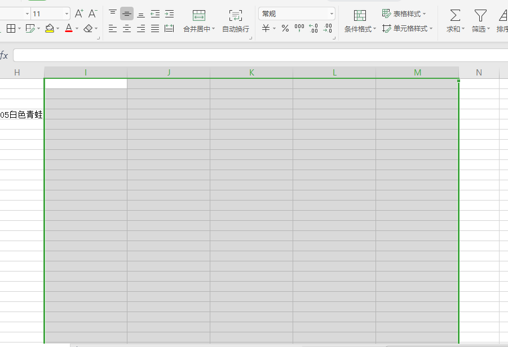The height and width of the screenshot is (347, 508).
Task: Click the decrease decimal places icon
Action: tap(328, 29)
